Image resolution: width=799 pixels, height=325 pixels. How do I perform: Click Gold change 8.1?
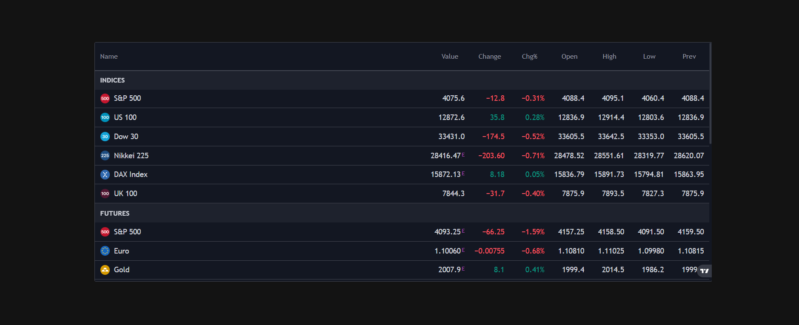(499, 270)
